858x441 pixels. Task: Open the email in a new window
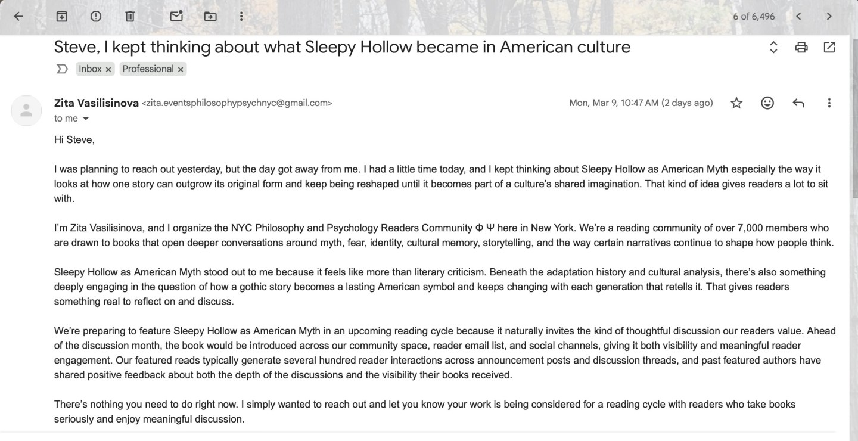tap(829, 46)
